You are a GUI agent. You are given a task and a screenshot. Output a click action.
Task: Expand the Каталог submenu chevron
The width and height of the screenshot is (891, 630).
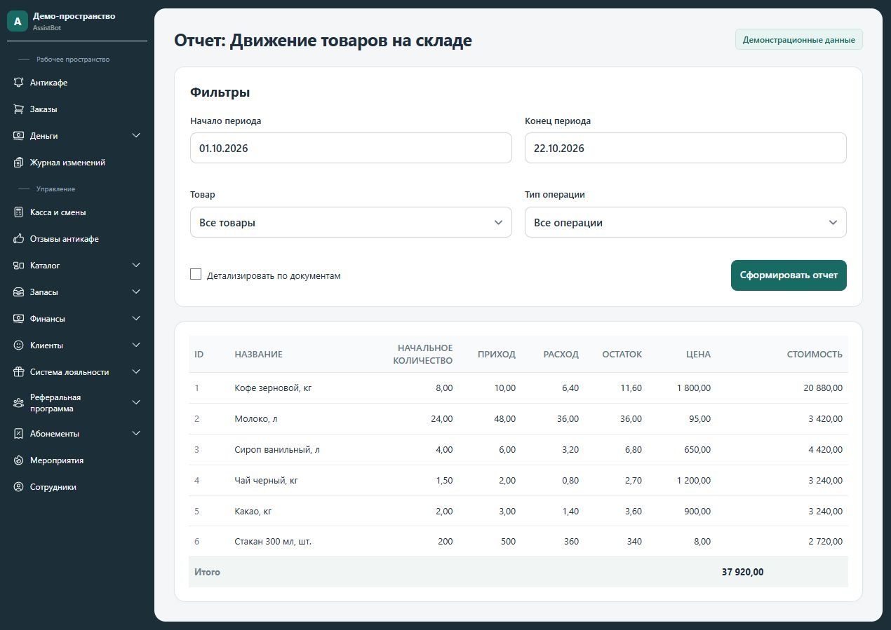pyautogui.click(x=137, y=266)
